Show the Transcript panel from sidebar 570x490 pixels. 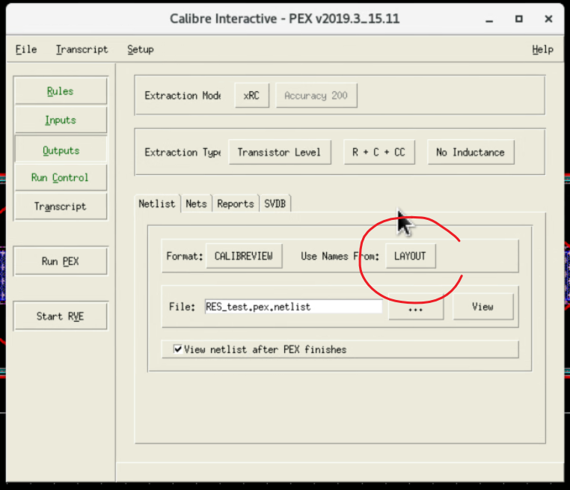61,206
